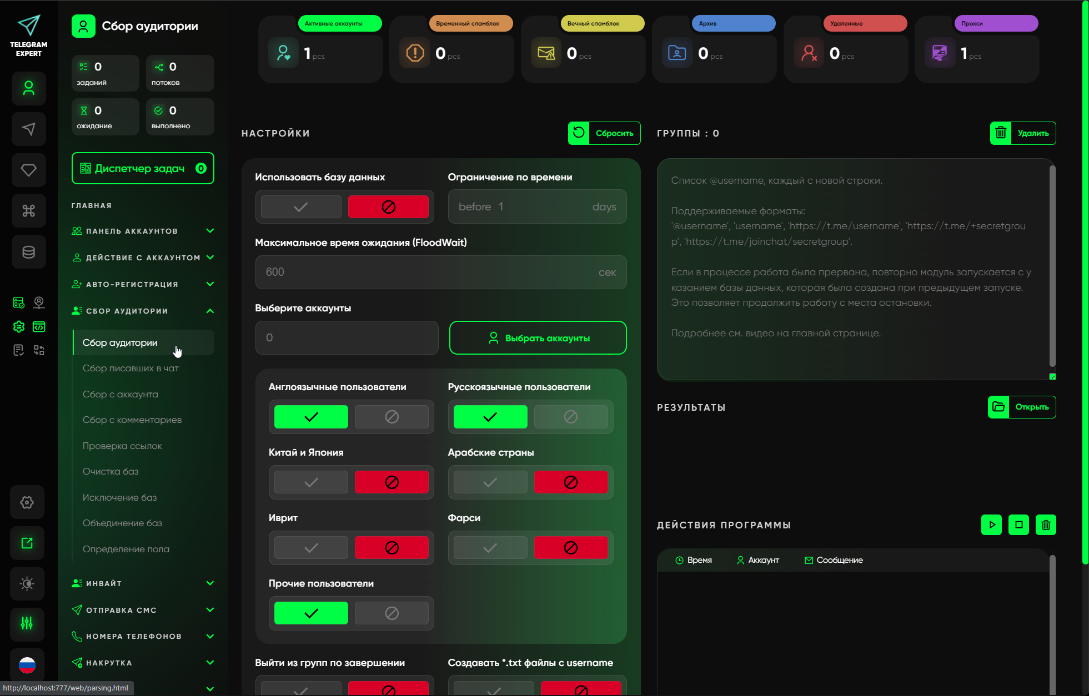Enable use database checkmark toggle
The width and height of the screenshot is (1089, 696).
pos(301,207)
